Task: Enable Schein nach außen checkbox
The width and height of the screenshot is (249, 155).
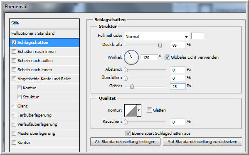Action: (x=14, y=61)
